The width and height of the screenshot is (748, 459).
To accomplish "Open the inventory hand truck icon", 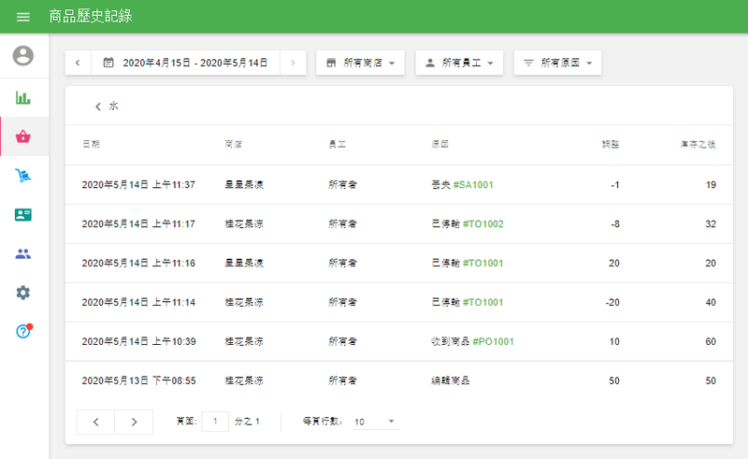I will click(x=23, y=176).
